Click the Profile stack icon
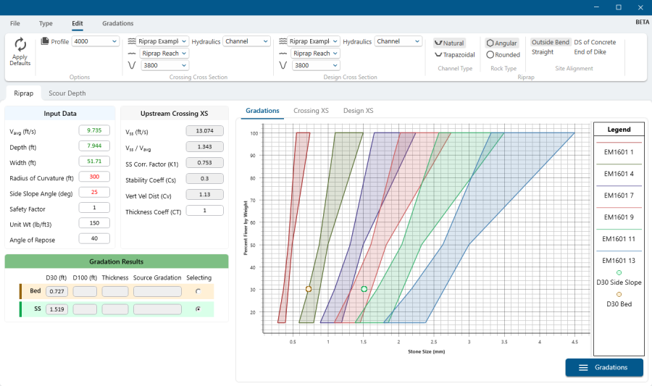 [x=45, y=41]
